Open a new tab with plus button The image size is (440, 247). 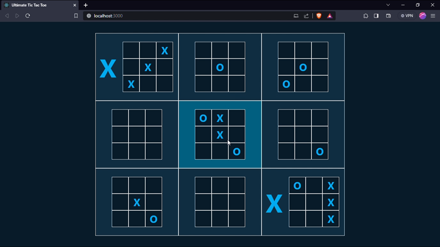pos(86,5)
